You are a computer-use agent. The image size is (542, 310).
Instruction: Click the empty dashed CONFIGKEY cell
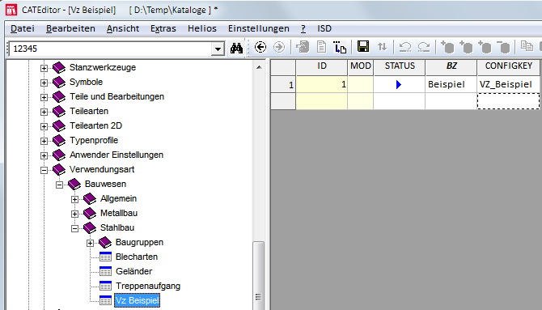[x=509, y=101]
